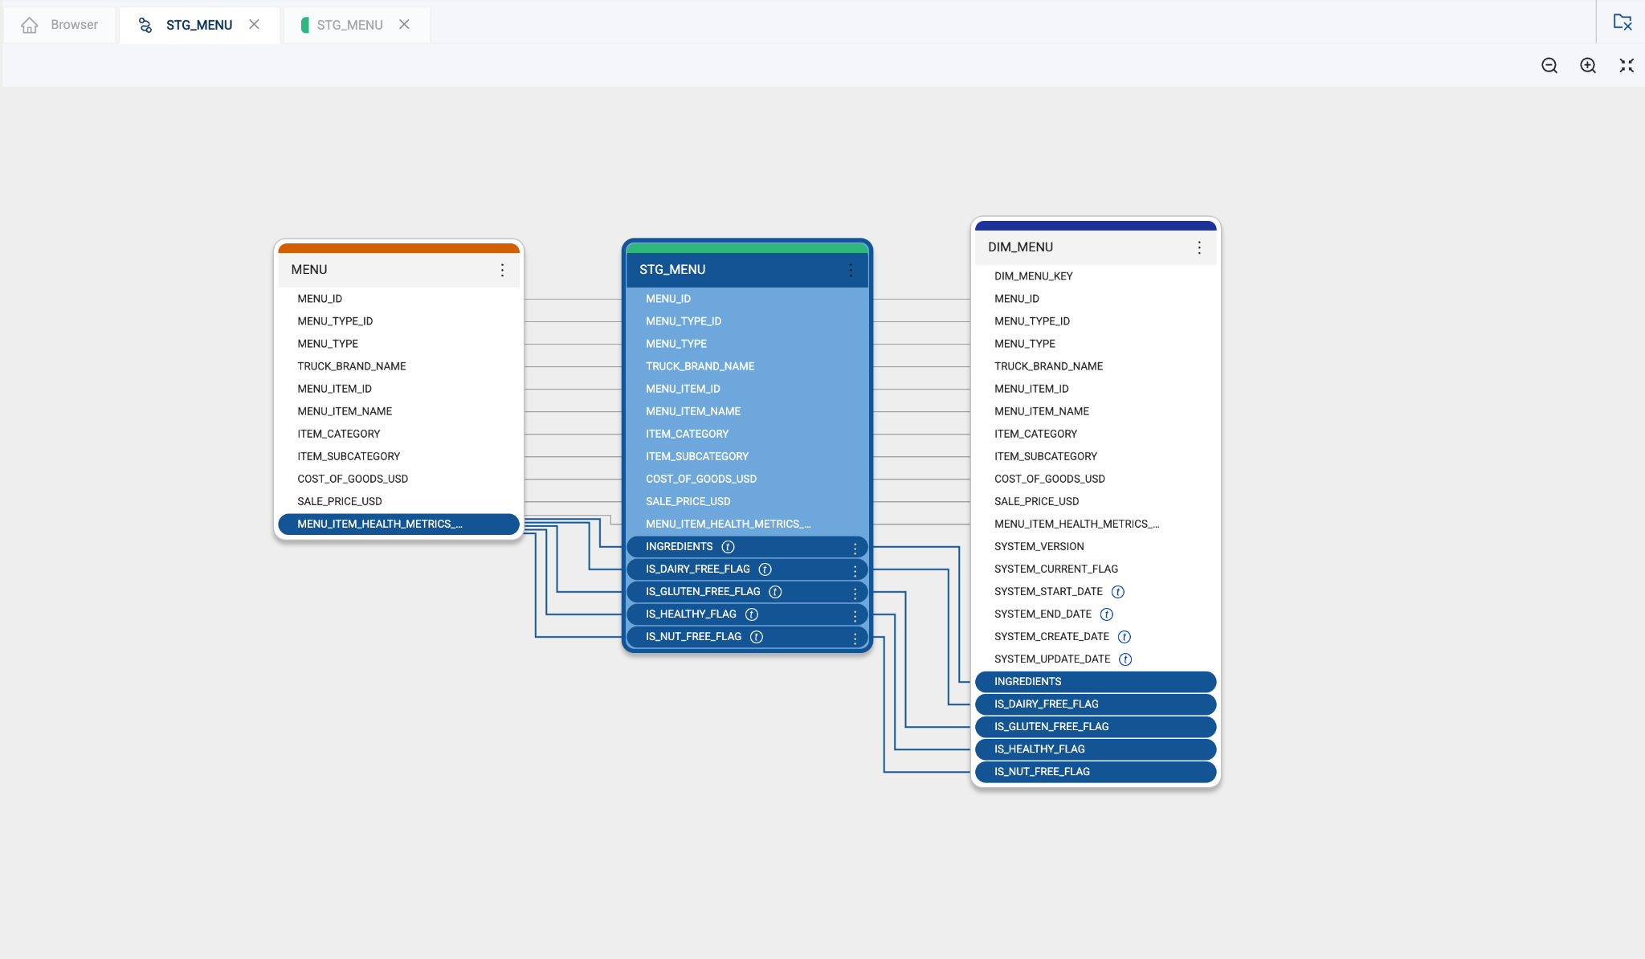Select MENU_ITEM_NAME column in STG_MENU node

[746, 411]
